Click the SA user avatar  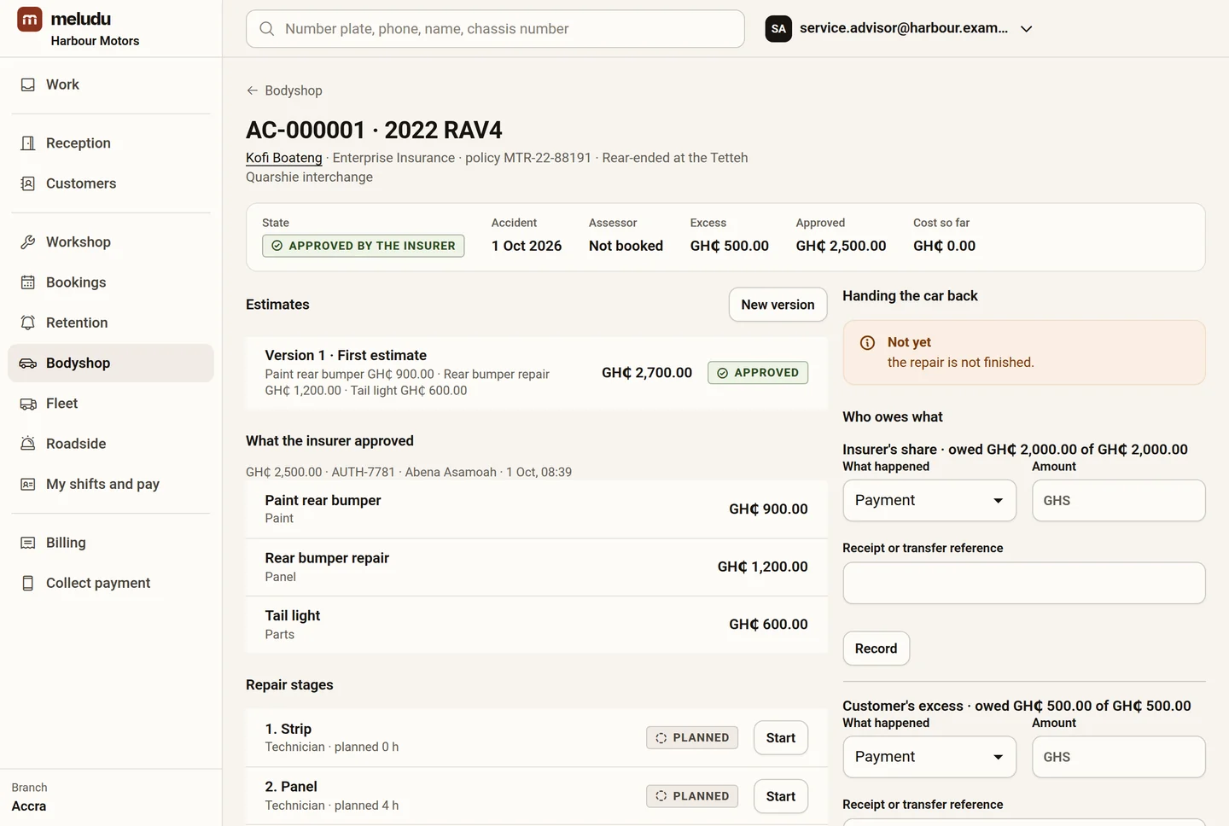pyautogui.click(x=778, y=29)
